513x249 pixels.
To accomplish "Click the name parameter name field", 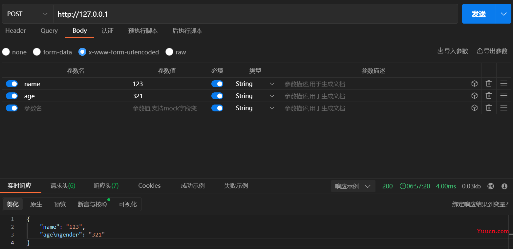I will click(76, 84).
